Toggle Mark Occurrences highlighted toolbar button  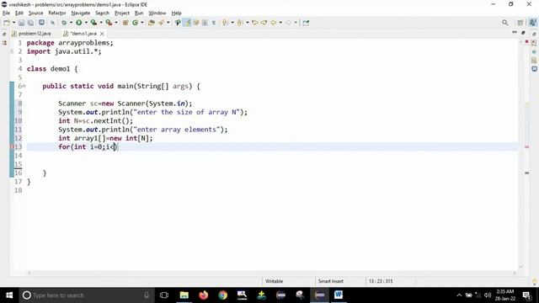coord(187,23)
